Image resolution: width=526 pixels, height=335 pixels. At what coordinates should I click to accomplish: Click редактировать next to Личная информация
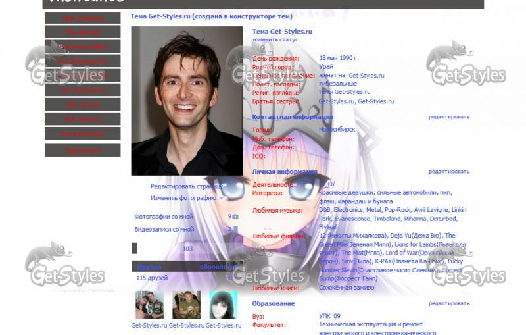click(449, 172)
